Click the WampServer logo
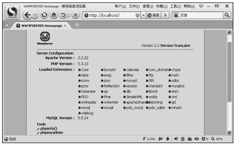This screenshot has height=145, width=236. pyautogui.click(x=45, y=38)
